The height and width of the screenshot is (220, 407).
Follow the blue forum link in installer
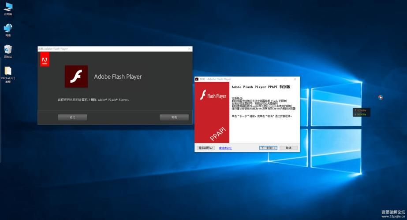(x=225, y=148)
